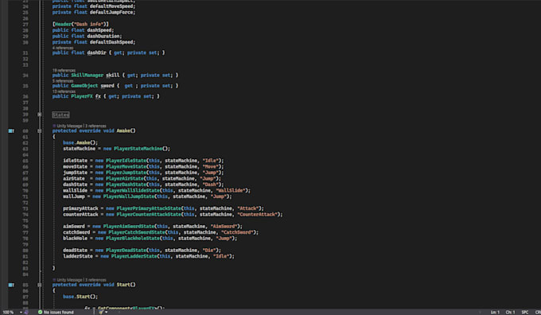Screen dimensions: 541x315
Task: Click PlayerStateMachine class name on line 63
Action: point(138,149)
